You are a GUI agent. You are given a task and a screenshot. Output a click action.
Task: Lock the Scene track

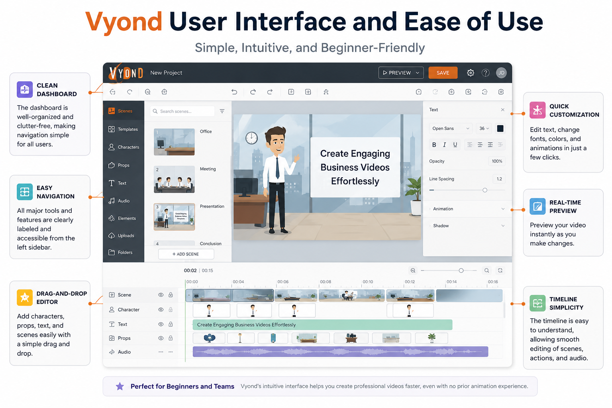pyautogui.click(x=171, y=295)
